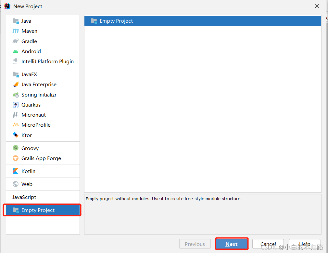Pick Android in the sidebar
The width and height of the screenshot is (328, 253).
click(x=43, y=52)
